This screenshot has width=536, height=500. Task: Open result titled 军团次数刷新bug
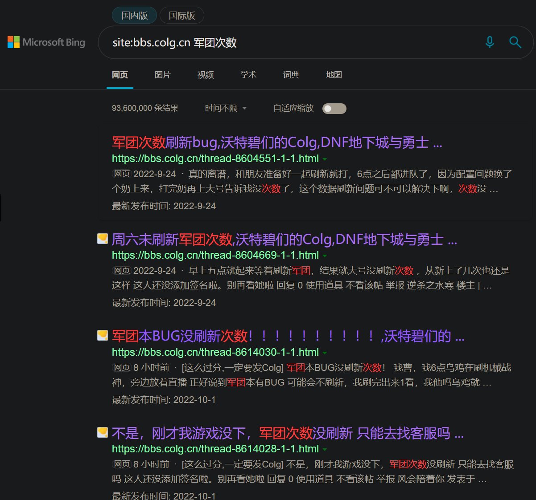[277, 142]
